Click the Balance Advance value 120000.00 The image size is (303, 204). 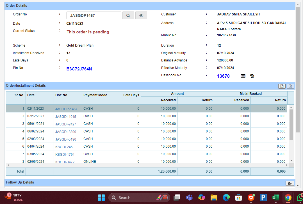click(225, 60)
